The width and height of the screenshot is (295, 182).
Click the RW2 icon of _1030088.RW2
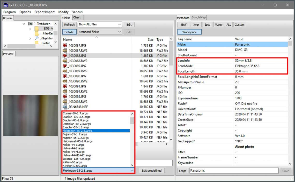65,61
